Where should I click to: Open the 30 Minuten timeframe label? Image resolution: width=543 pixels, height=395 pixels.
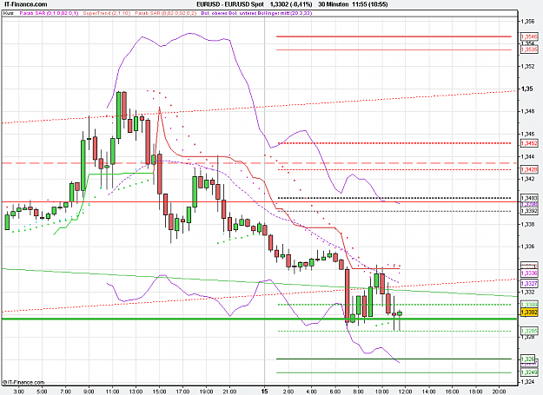pos(333,4)
